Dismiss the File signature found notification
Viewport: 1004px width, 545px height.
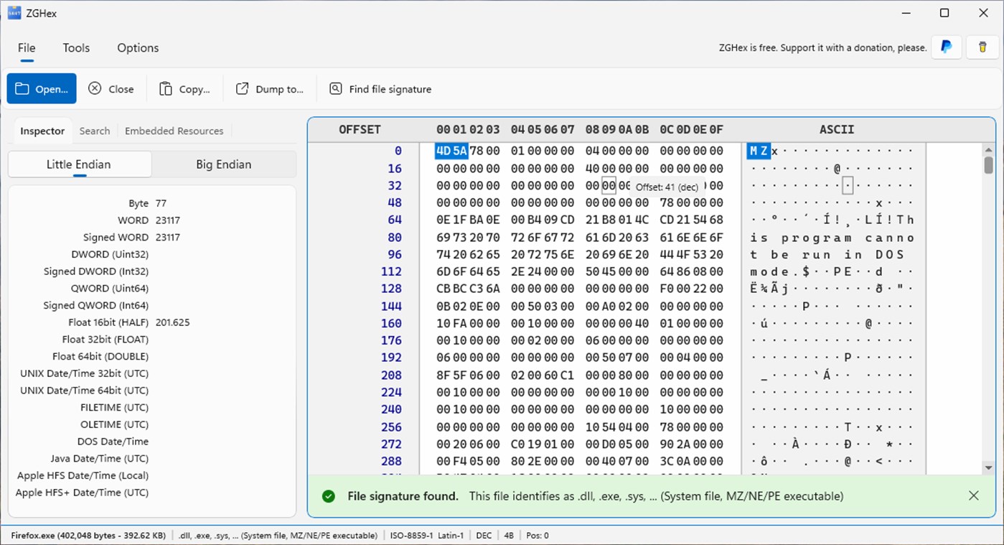coord(973,495)
